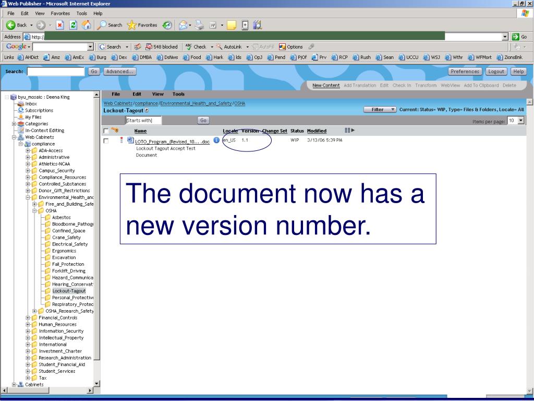Click the green Refresh icon
Screen dimensions: 534x401
point(73,25)
